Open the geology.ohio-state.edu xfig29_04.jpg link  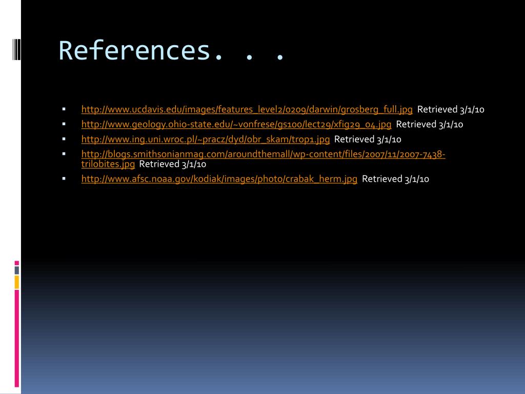pos(236,124)
